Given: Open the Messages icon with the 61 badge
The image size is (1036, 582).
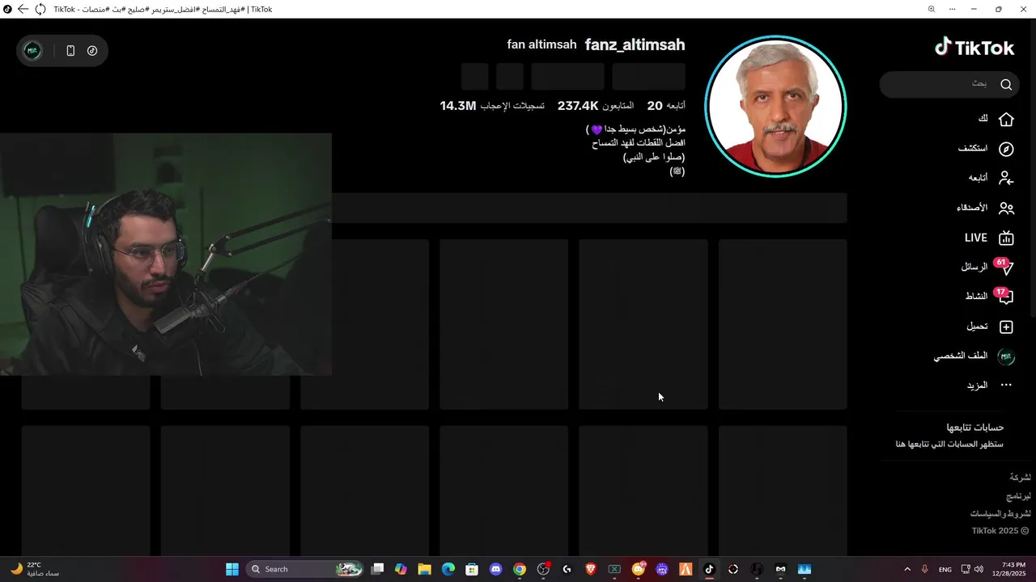Looking at the screenshot, I should [1005, 267].
